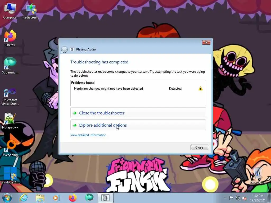Choose Close the troubleshooter option
The image size is (271, 203).
click(138, 113)
